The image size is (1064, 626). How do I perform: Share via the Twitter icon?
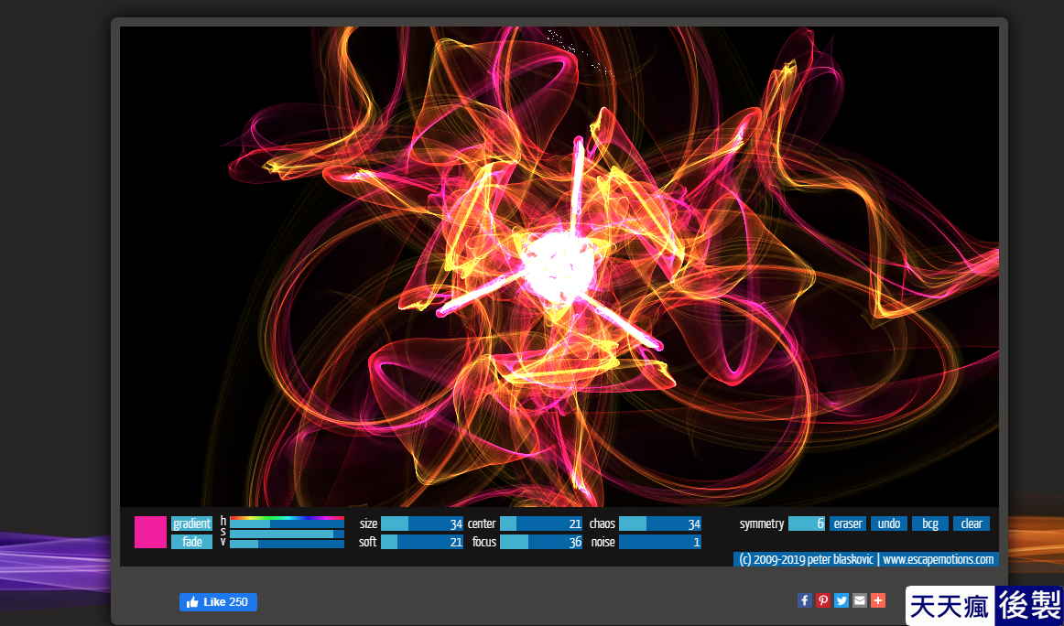pyautogui.click(x=841, y=600)
